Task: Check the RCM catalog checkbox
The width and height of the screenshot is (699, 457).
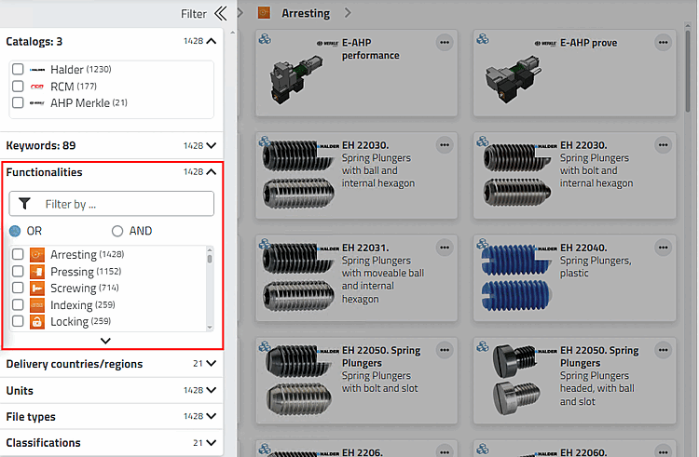Action: (18, 86)
